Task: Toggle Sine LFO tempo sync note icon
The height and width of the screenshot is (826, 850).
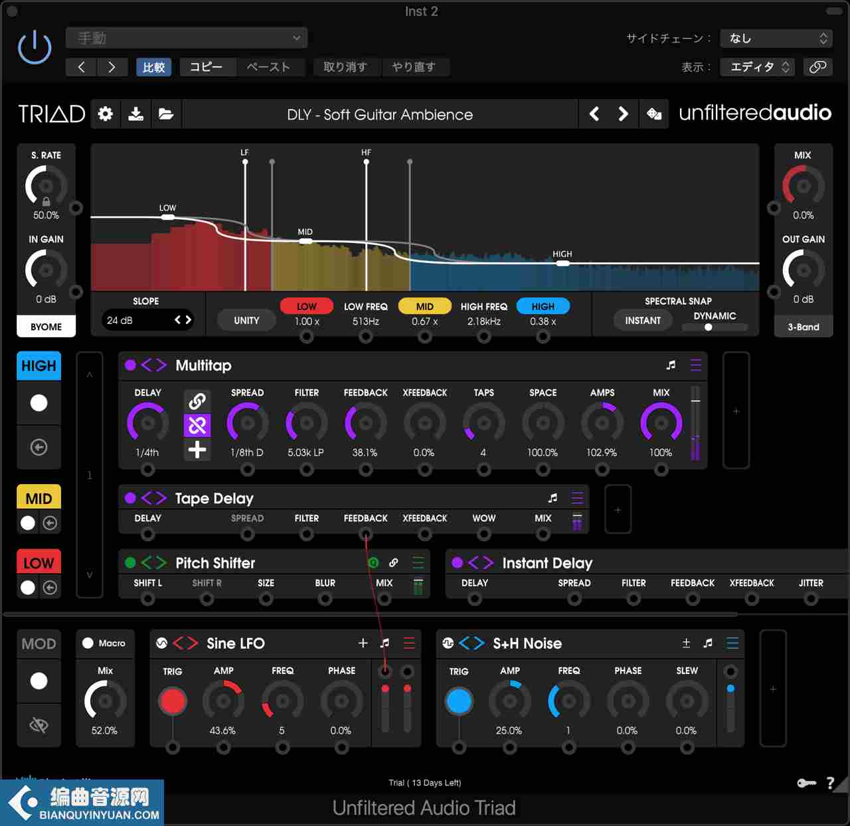Action: pyautogui.click(x=384, y=643)
